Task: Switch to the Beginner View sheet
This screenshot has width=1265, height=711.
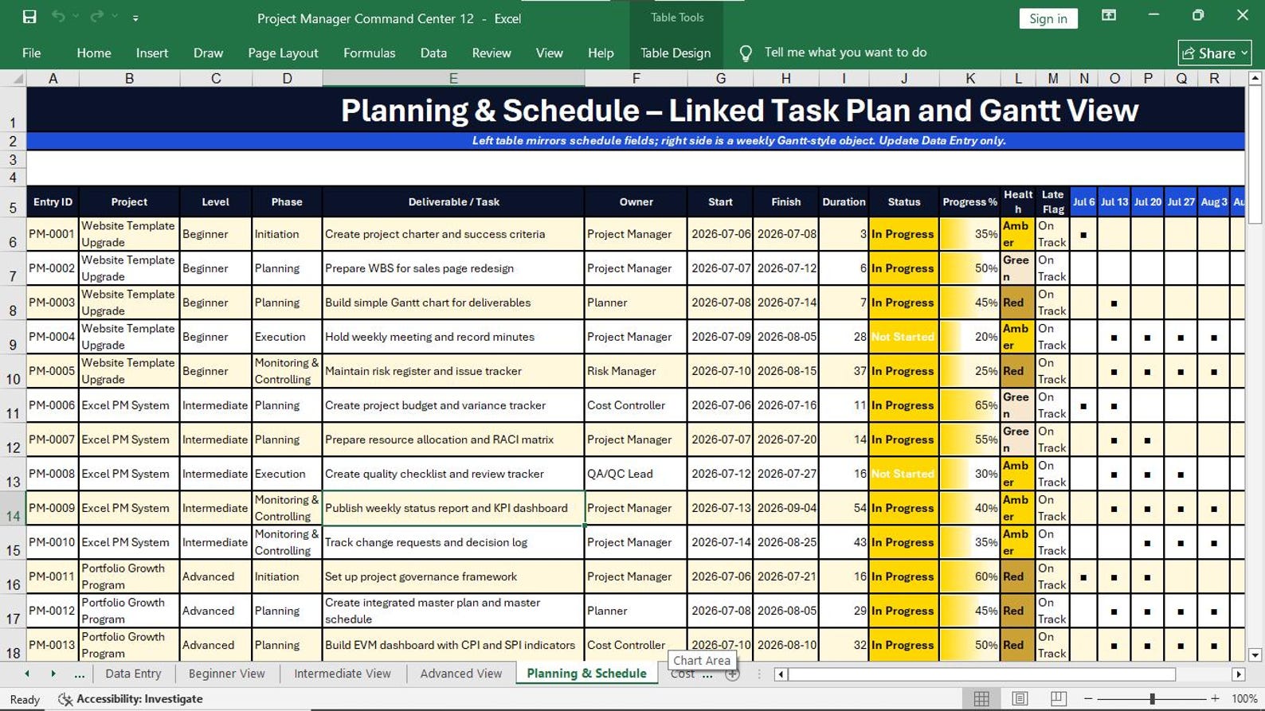Action: click(226, 674)
